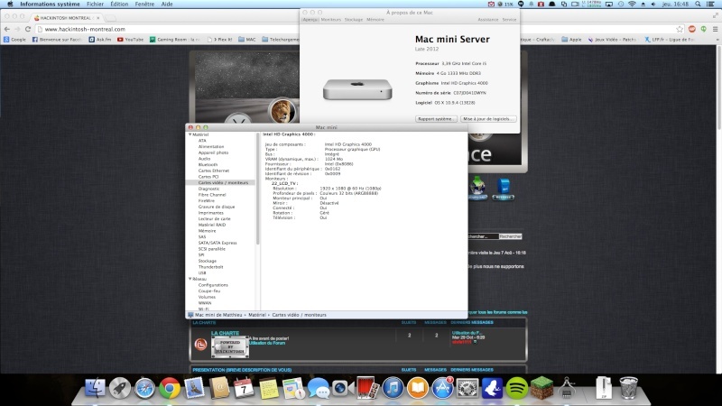Open System Information chip icon in Dock
Screen dimensions: 722x406
pyautogui.click(x=567, y=388)
